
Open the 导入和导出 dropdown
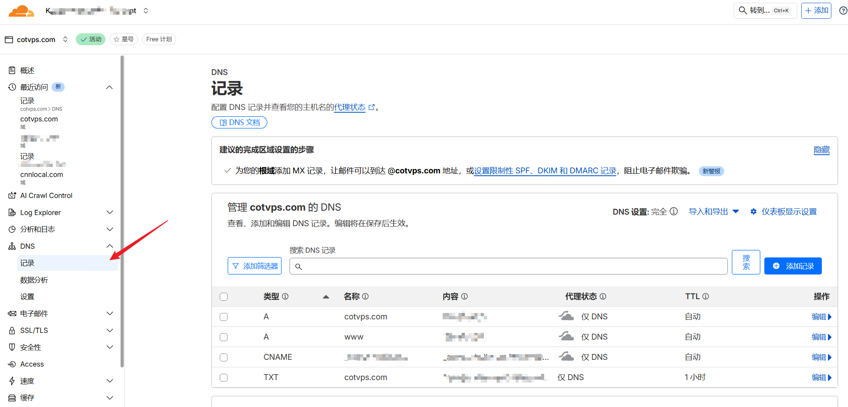coord(714,211)
